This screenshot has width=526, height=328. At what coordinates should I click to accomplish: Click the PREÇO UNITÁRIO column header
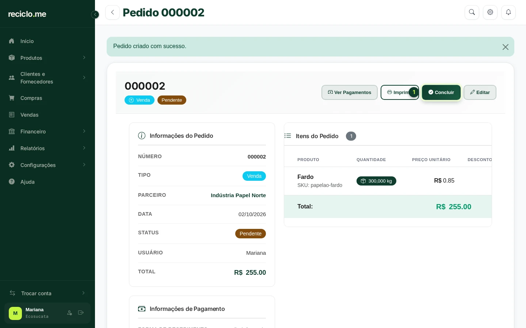[431, 160]
